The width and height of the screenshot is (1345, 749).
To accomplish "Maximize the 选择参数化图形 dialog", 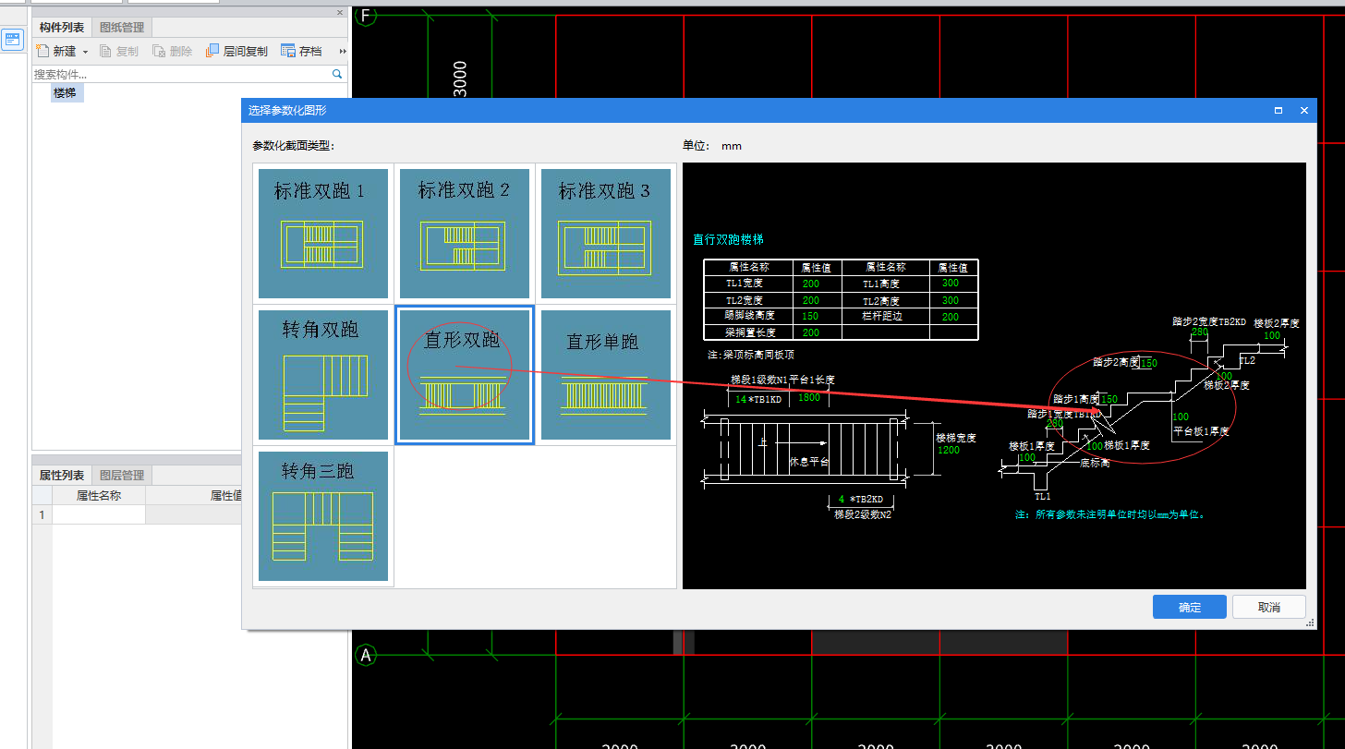I will point(1278,110).
